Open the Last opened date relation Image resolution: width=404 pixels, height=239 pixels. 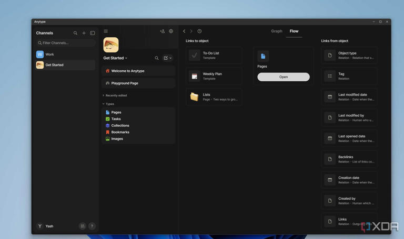349,138
